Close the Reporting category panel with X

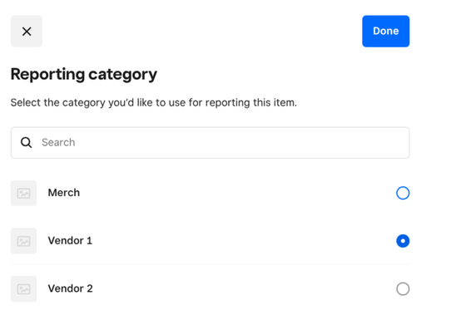pos(27,32)
